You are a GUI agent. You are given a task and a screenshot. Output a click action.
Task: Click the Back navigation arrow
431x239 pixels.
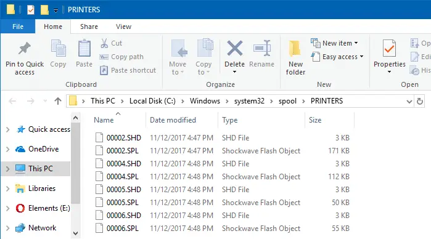[x=13, y=101]
